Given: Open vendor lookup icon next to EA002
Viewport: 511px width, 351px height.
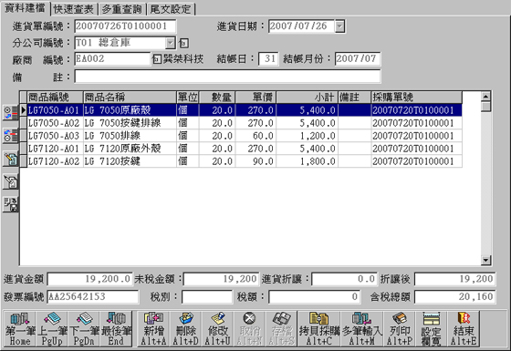Looking at the screenshot, I should (x=157, y=59).
